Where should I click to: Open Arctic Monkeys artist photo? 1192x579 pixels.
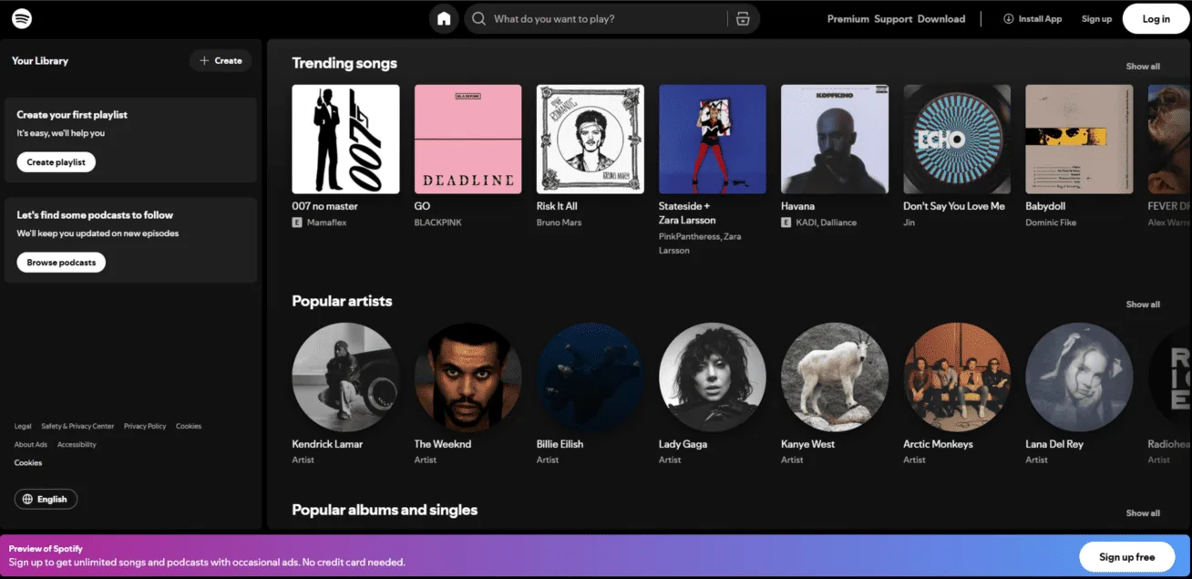957,377
